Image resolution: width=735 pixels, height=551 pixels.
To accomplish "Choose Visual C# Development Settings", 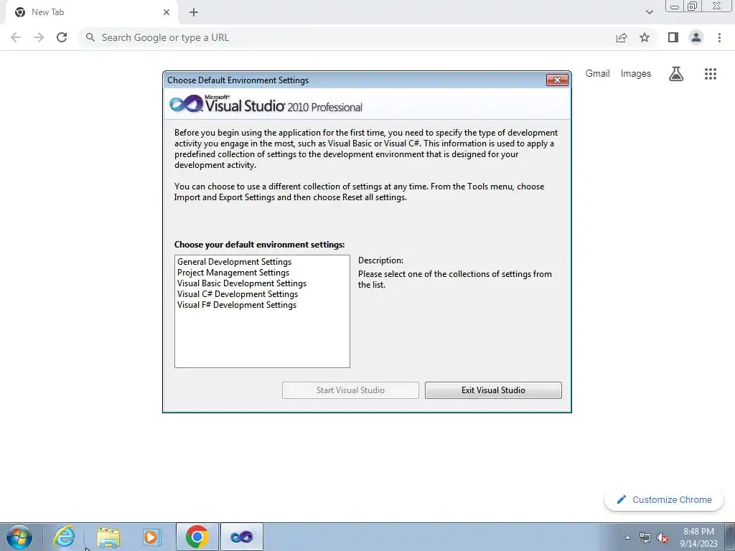I will click(238, 294).
